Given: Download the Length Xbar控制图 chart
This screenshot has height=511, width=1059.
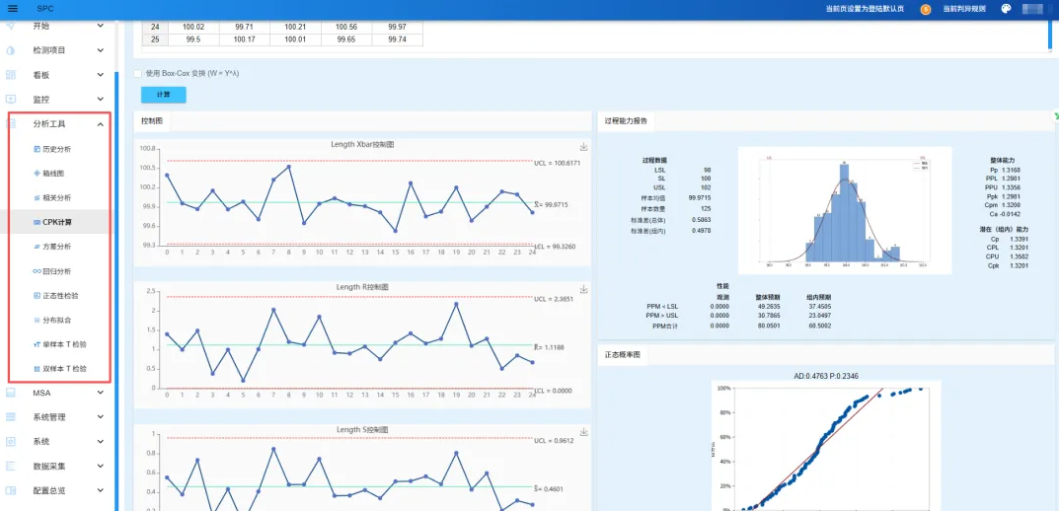Looking at the screenshot, I should point(584,147).
